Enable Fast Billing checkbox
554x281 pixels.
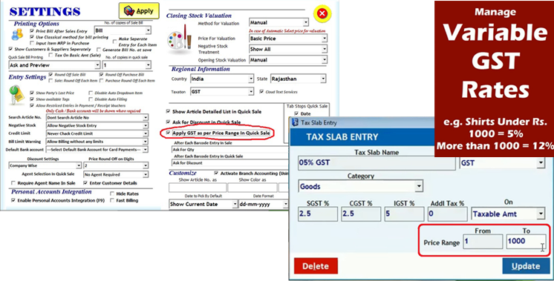pyautogui.click(x=112, y=200)
